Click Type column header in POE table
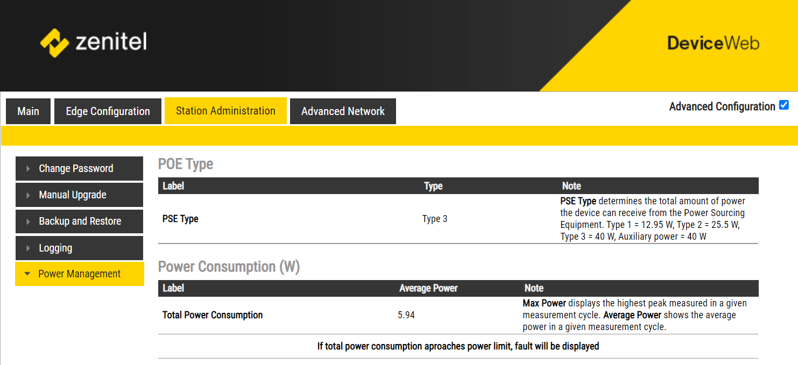 tap(433, 186)
